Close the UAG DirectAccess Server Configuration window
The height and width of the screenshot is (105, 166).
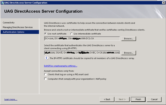(x=164, y=3)
